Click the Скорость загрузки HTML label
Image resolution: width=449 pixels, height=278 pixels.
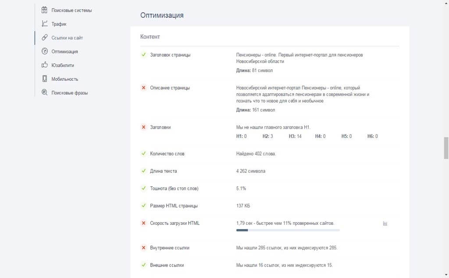[175, 223]
